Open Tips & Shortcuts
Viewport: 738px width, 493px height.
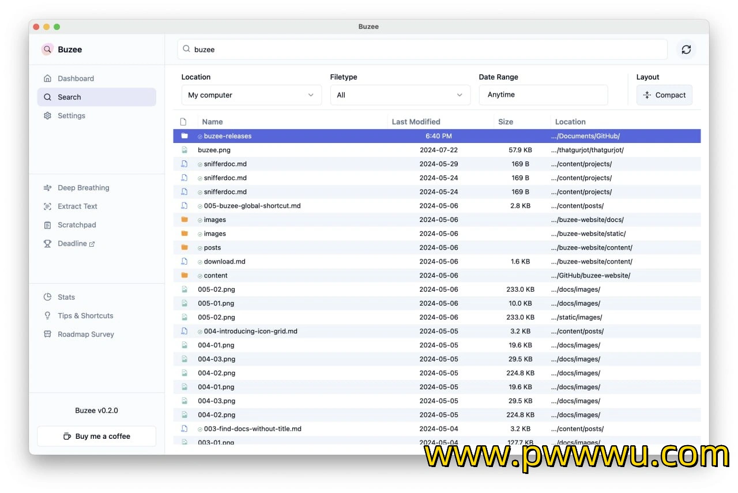pos(97,315)
